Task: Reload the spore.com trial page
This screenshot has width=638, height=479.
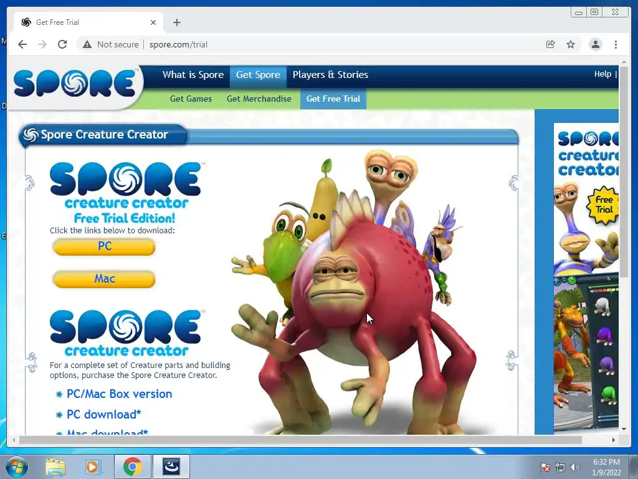Action: [62, 44]
